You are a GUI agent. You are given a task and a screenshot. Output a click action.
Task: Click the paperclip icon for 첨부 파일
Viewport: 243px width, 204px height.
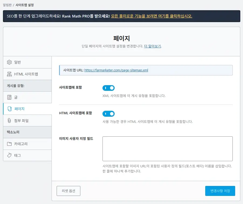pyautogui.click(x=9, y=120)
